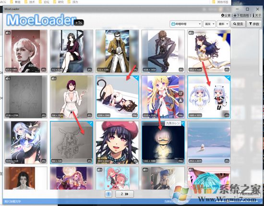Click the image-count badge on the white-shirt woman thumbnail
Screen dimensions: 264x206
(54, 78)
